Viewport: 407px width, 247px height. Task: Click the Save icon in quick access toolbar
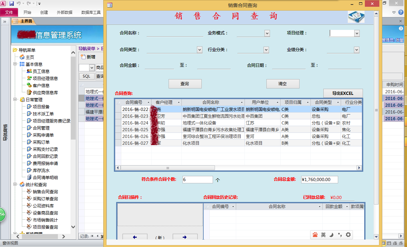tap(12, 4)
